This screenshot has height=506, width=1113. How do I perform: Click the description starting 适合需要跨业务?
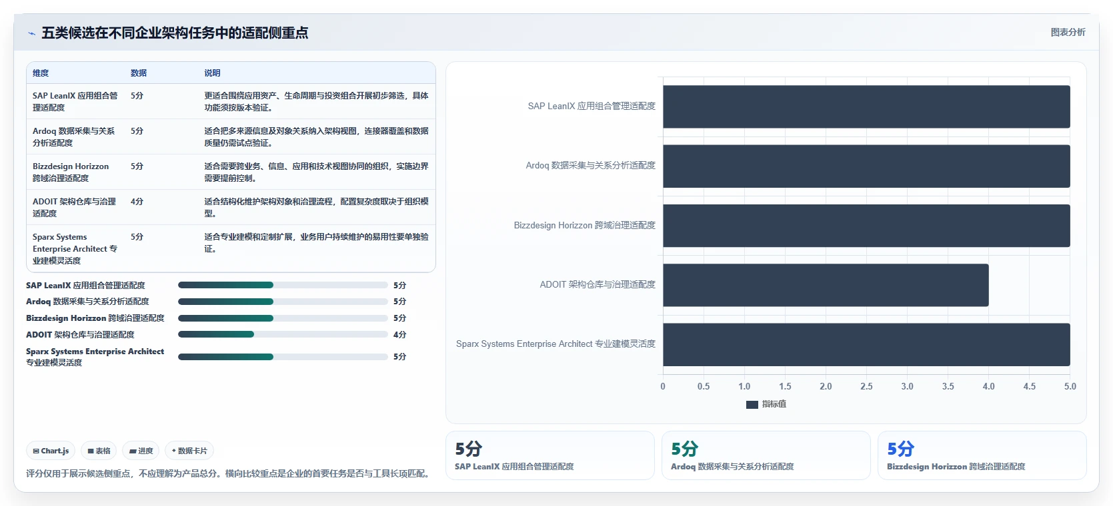click(x=316, y=172)
